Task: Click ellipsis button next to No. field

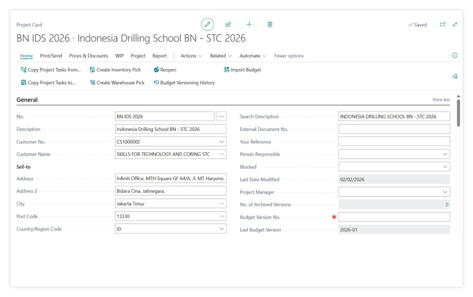Action: pos(221,116)
